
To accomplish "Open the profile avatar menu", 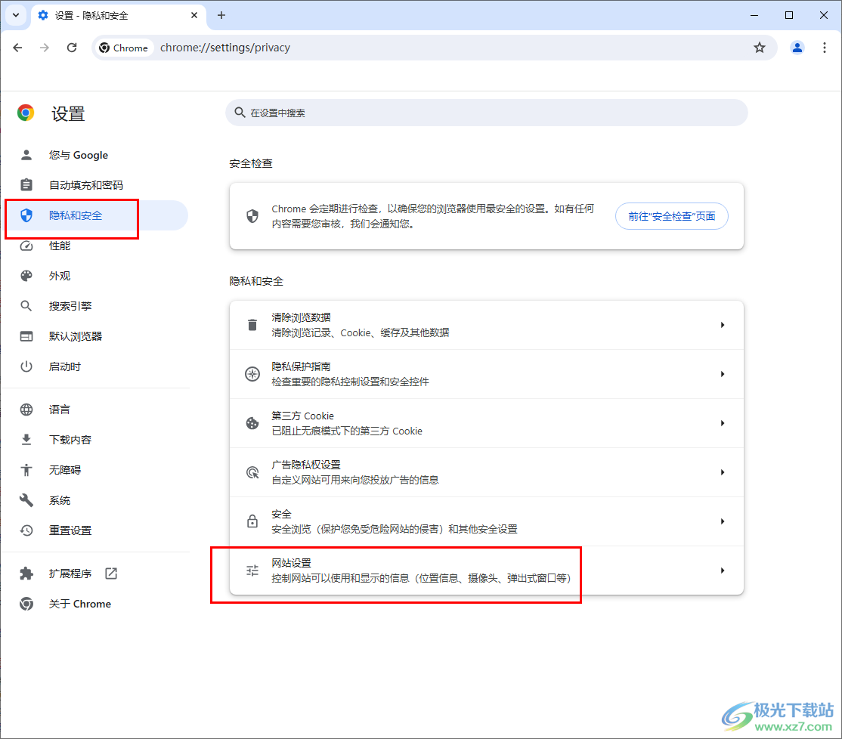I will 797,48.
